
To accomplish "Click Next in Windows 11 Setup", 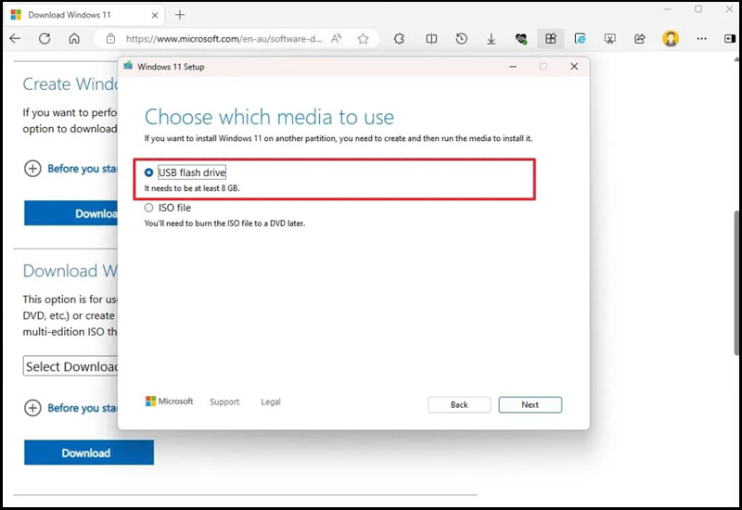I will [x=530, y=404].
